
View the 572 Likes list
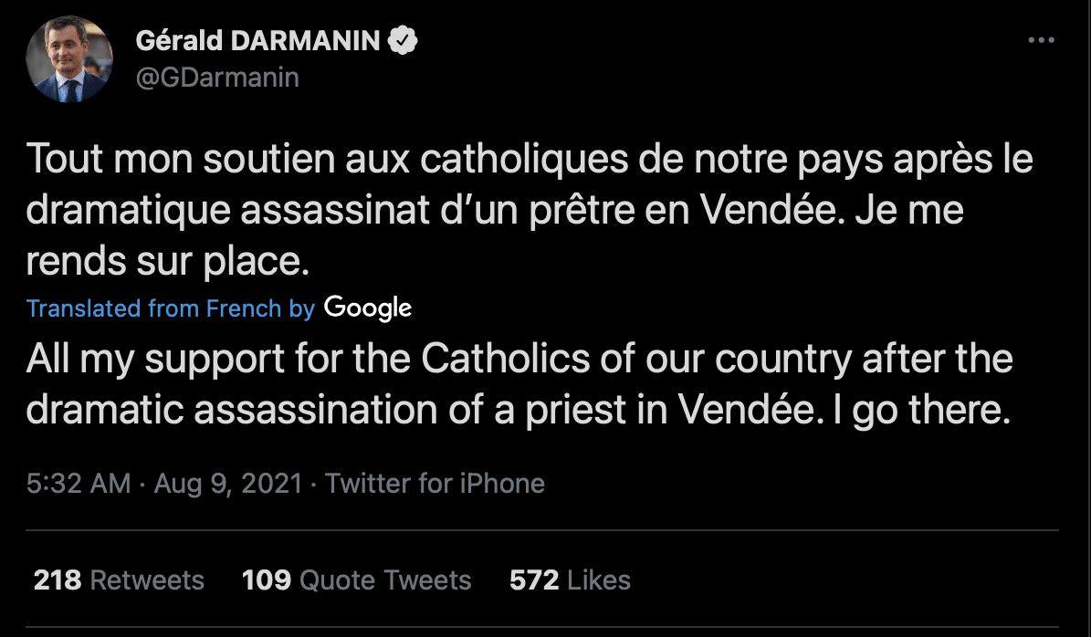(x=570, y=580)
